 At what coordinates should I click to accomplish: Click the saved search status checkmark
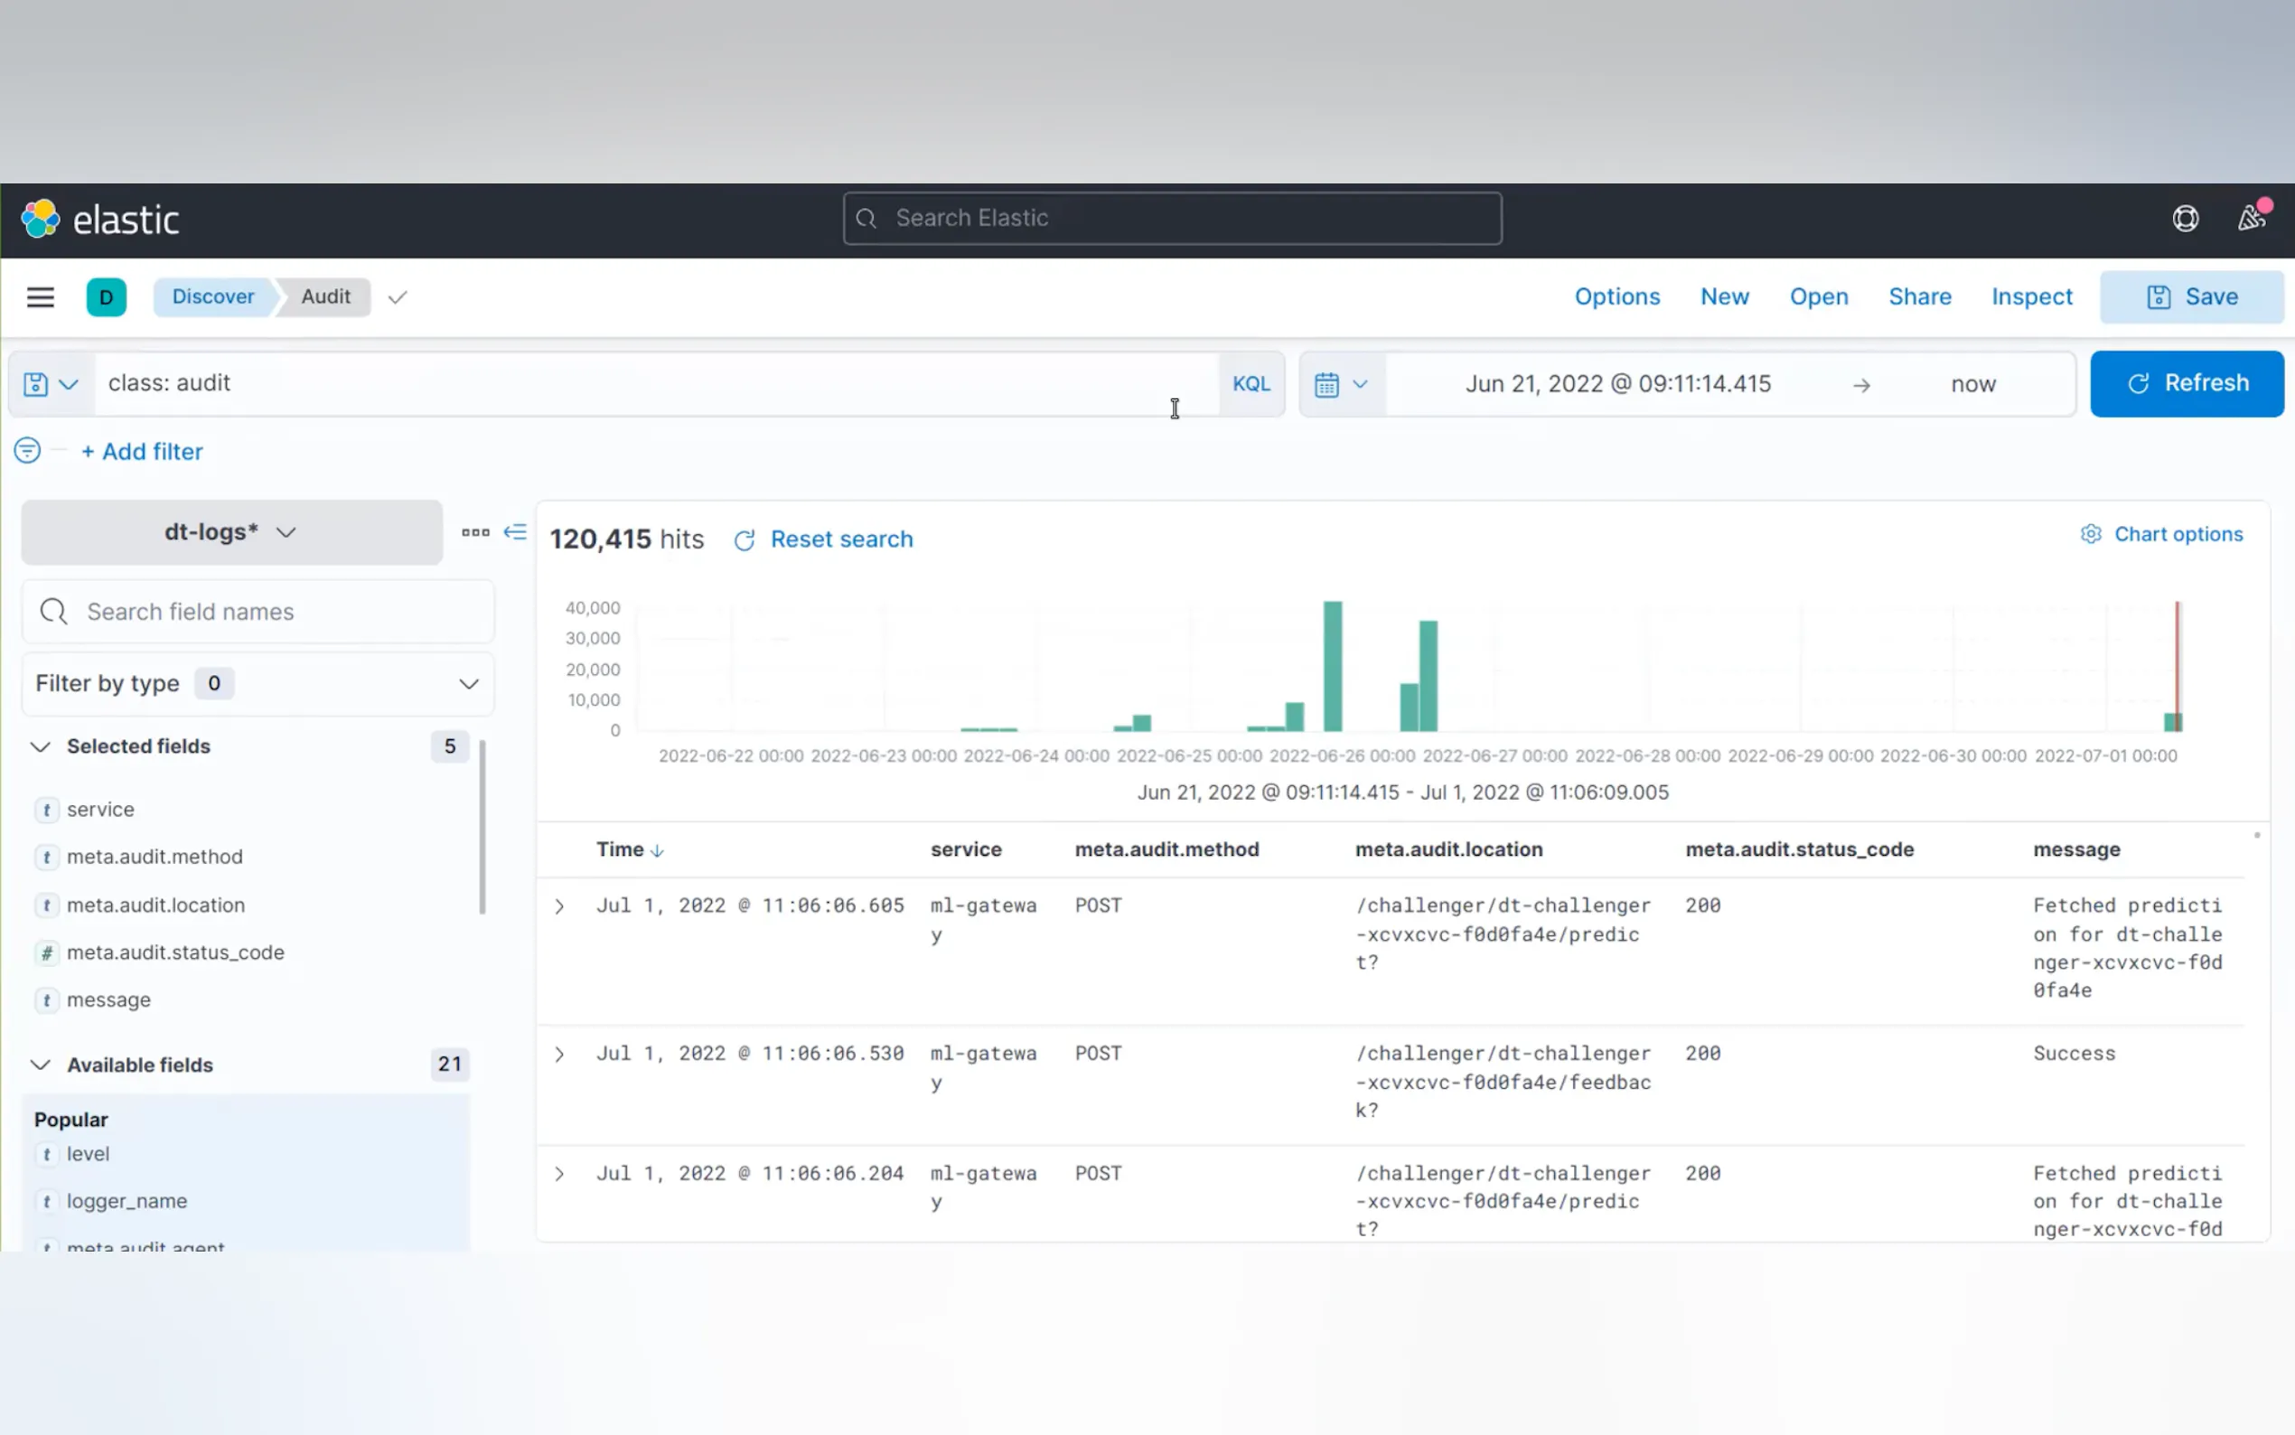398,298
